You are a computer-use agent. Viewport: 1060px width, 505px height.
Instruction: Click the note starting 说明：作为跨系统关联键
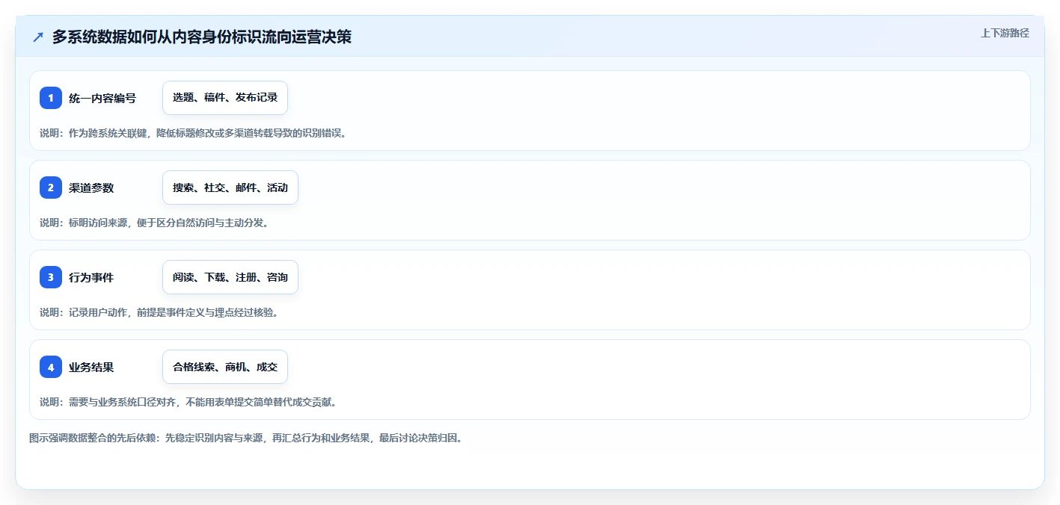[x=194, y=133]
